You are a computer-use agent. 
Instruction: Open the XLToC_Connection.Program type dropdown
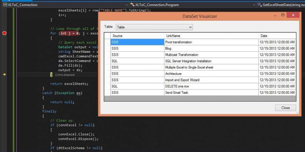tap(254, 5)
